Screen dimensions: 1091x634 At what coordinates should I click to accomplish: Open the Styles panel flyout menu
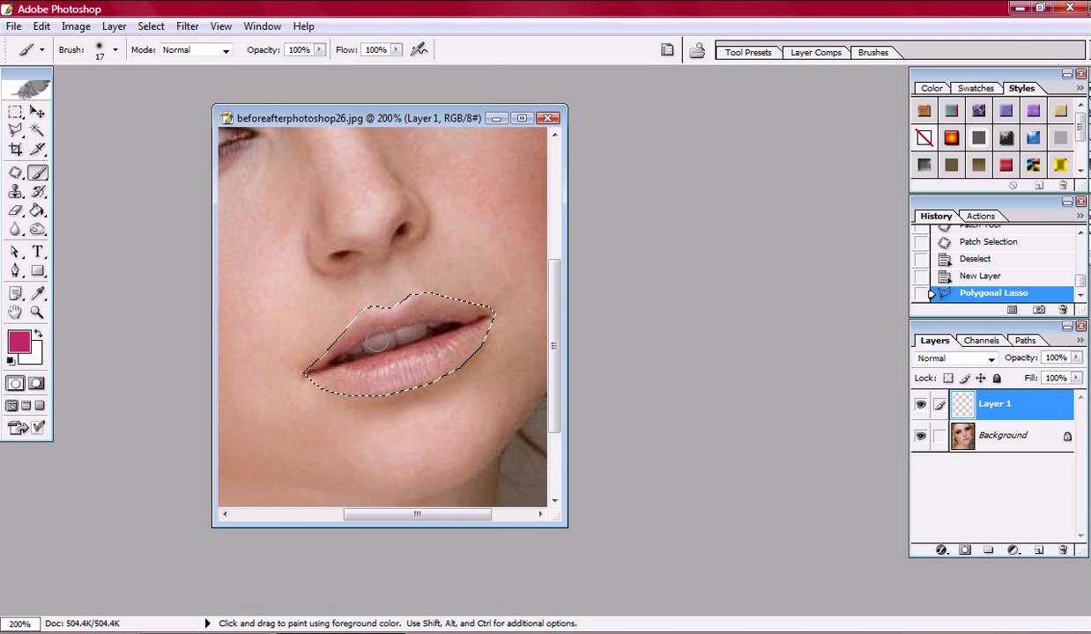[1080, 88]
